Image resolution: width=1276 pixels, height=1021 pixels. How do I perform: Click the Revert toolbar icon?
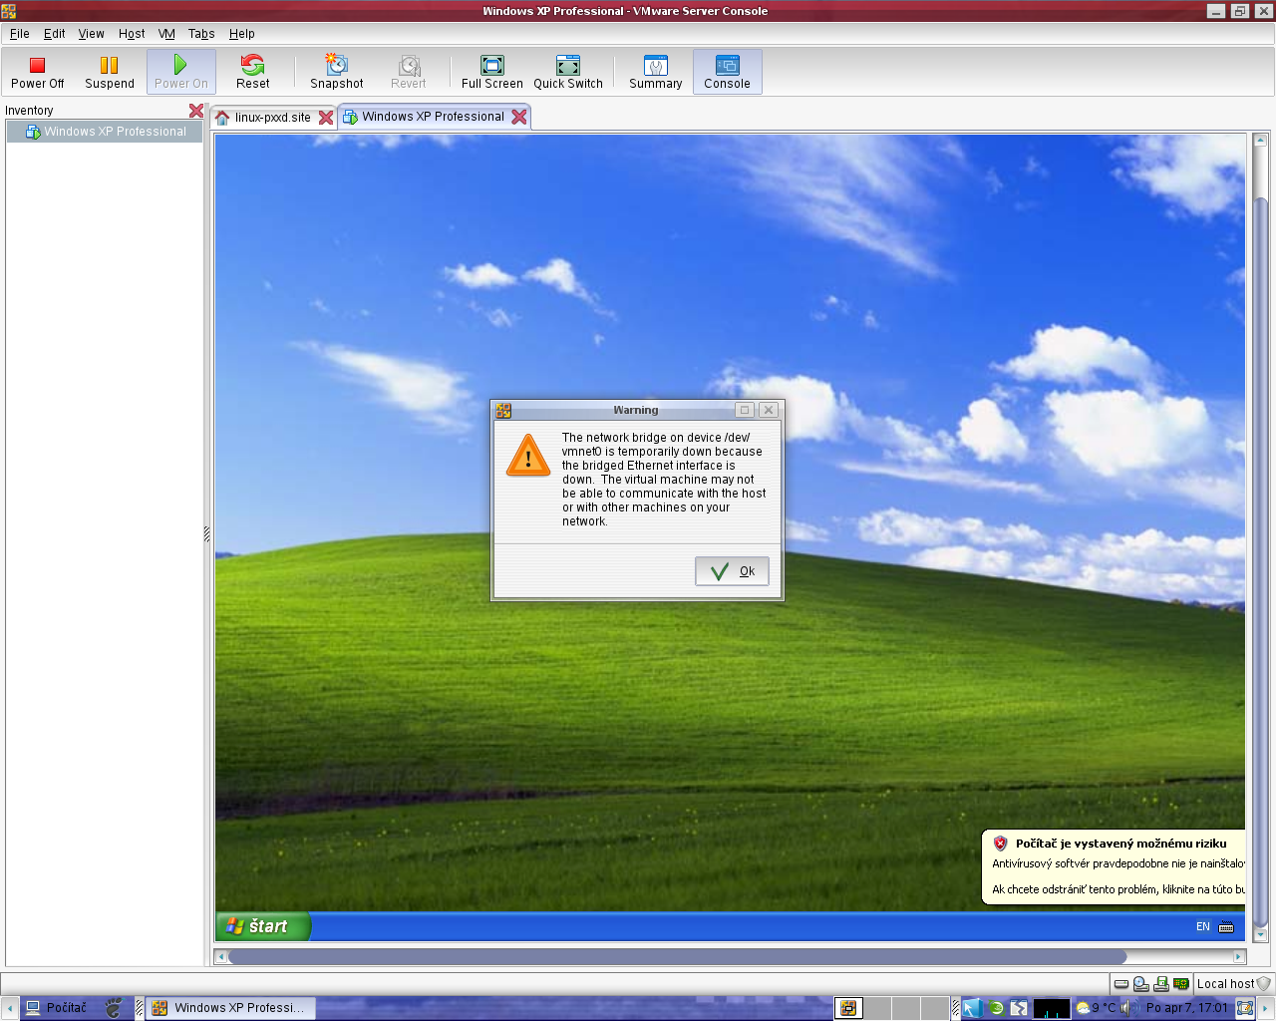coord(409,66)
